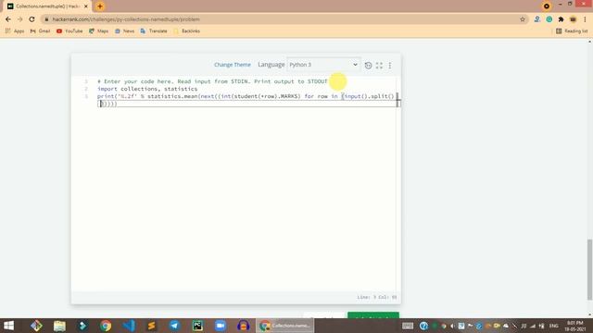Open Zoom from the taskbar
The image size is (593, 333).
click(x=221, y=326)
